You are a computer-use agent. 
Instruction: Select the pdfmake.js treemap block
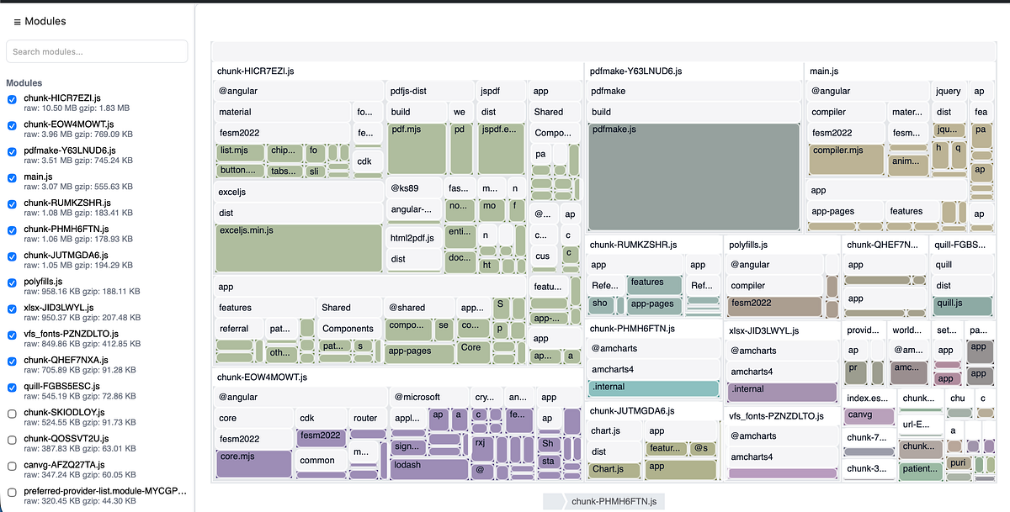(694, 176)
